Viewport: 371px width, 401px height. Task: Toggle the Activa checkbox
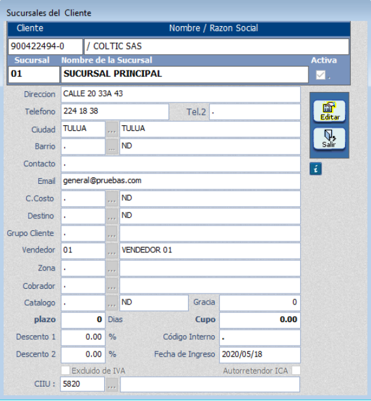point(320,75)
